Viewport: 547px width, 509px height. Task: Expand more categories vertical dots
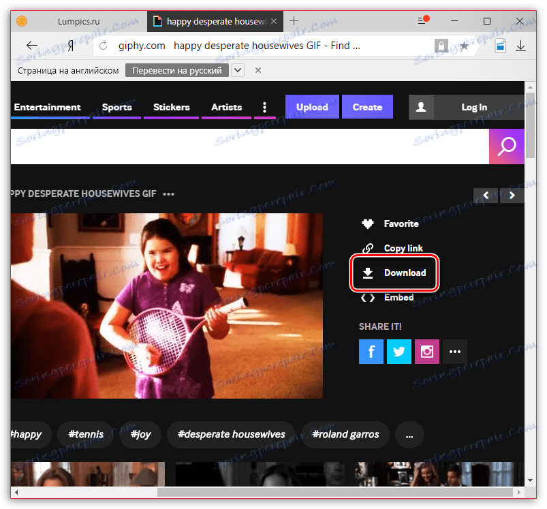point(265,107)
